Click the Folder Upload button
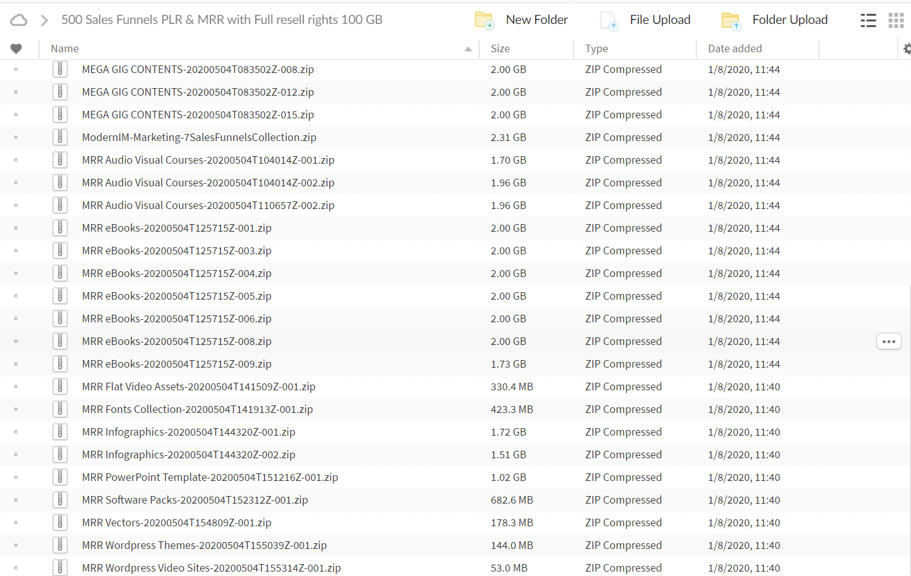The width and height of the screenshot is (911, 576). coord(775,20)
